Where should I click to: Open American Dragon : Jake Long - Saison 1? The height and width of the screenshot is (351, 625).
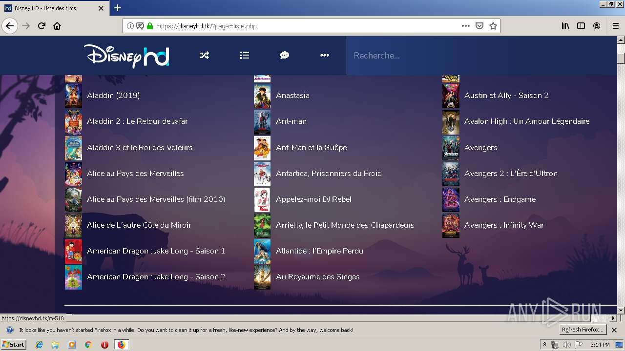pos(156,251)
